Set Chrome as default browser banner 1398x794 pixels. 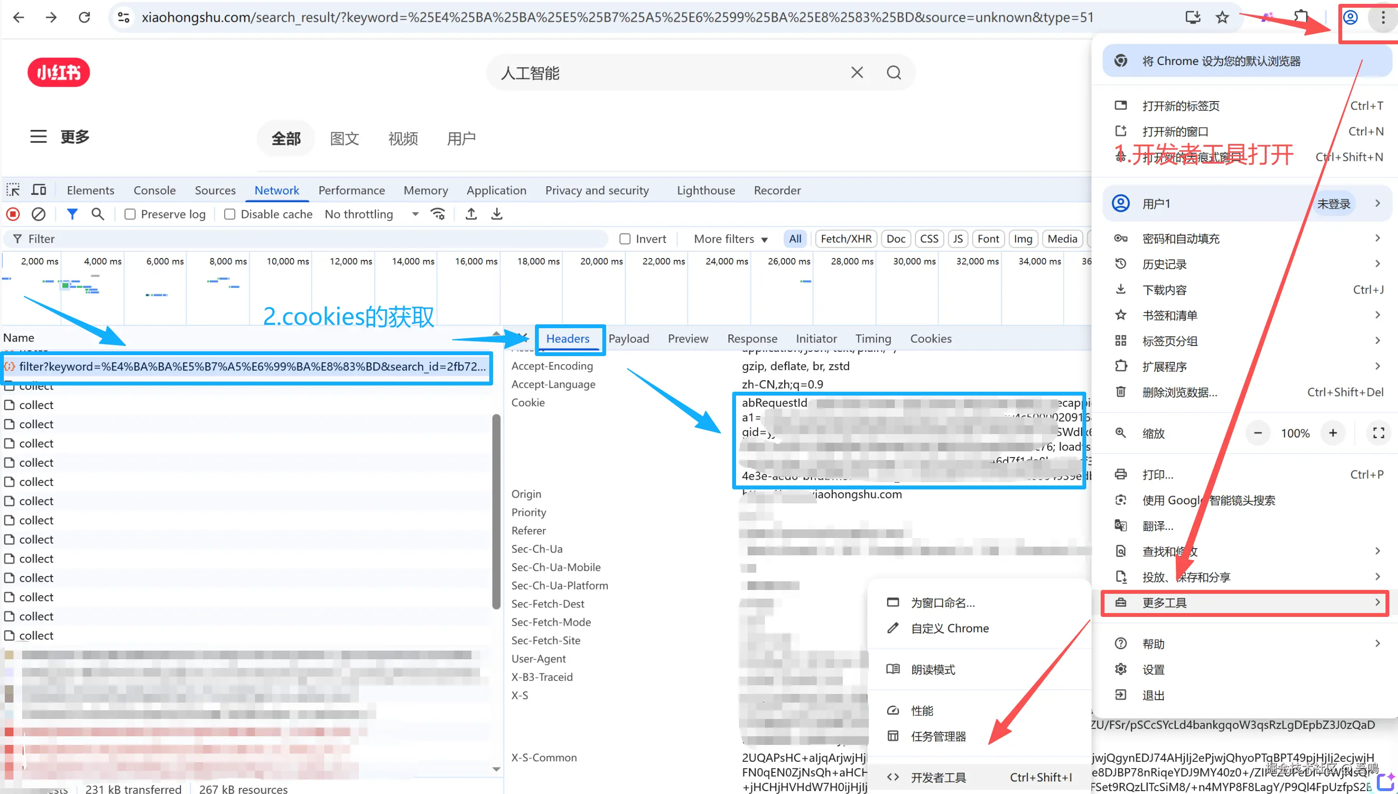pyautogui.click(x=1221, y=61)
